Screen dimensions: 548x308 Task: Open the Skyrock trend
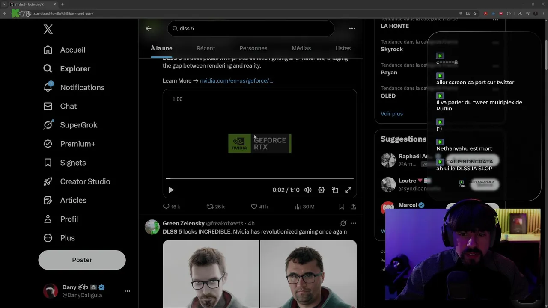tap(392, 49)
